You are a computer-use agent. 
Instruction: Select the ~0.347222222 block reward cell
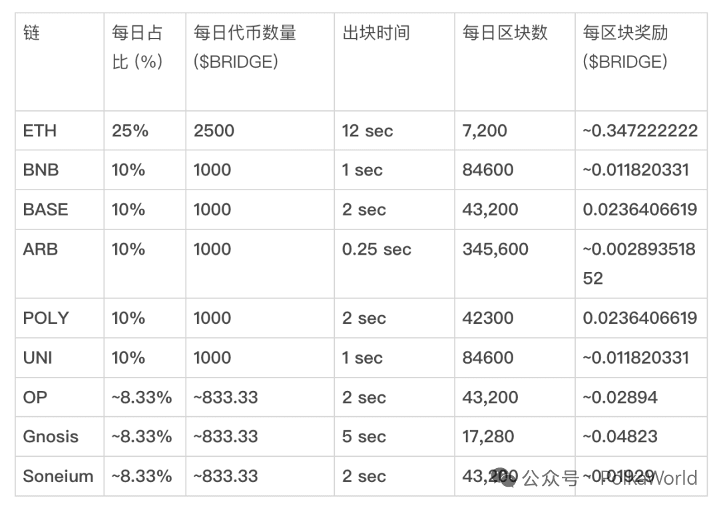pos(640,130)
